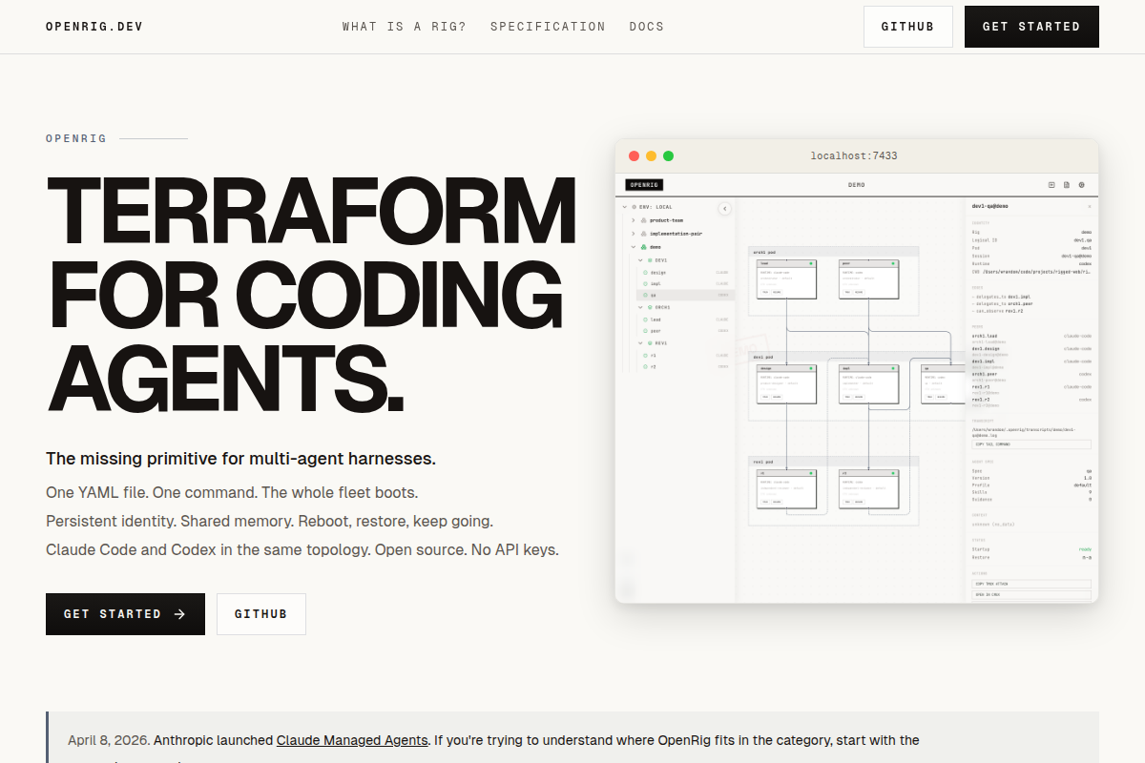The width and height of the screenshot is (1145, 763).
Task: Click the r2 node card in the rev1 pod
Action: tap(869, 488)
